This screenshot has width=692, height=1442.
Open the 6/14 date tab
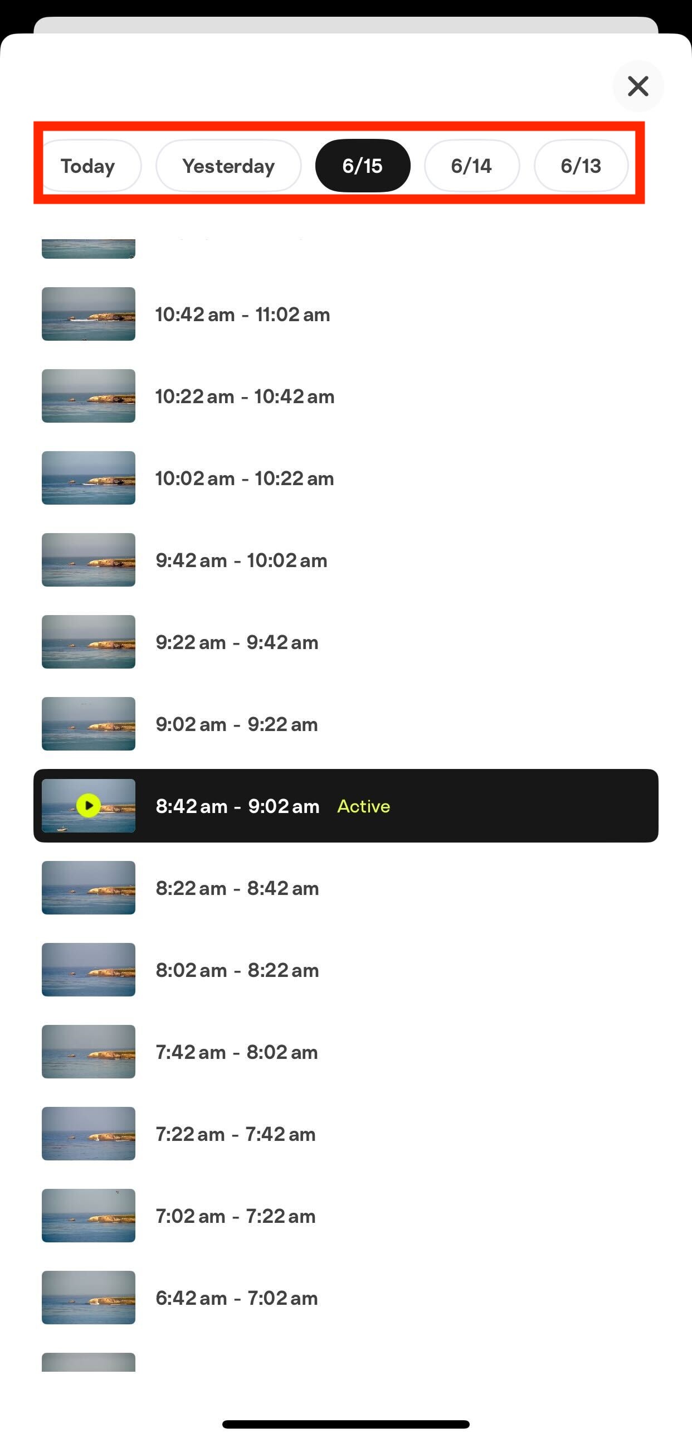tap(471, 166)
